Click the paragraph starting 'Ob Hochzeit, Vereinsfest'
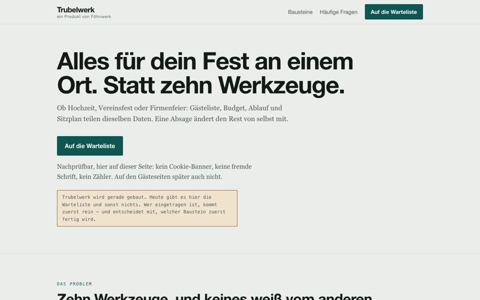The height and width of the screenshot is (300, 480). click(x=172, y=113)
